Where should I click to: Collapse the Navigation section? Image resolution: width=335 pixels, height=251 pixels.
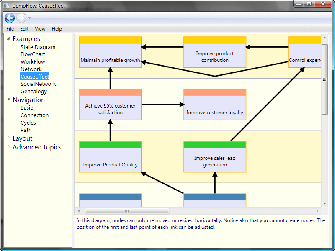pyautogui.click(x=8, y=100)
